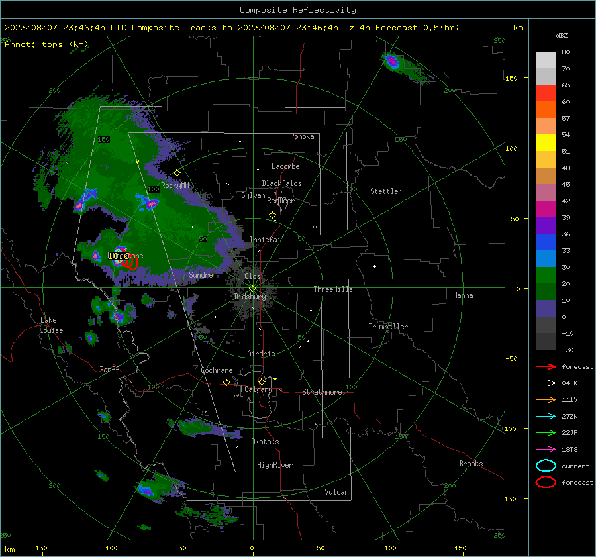Click the Olds city label
The image size is (596, 557).
[252, 276]
